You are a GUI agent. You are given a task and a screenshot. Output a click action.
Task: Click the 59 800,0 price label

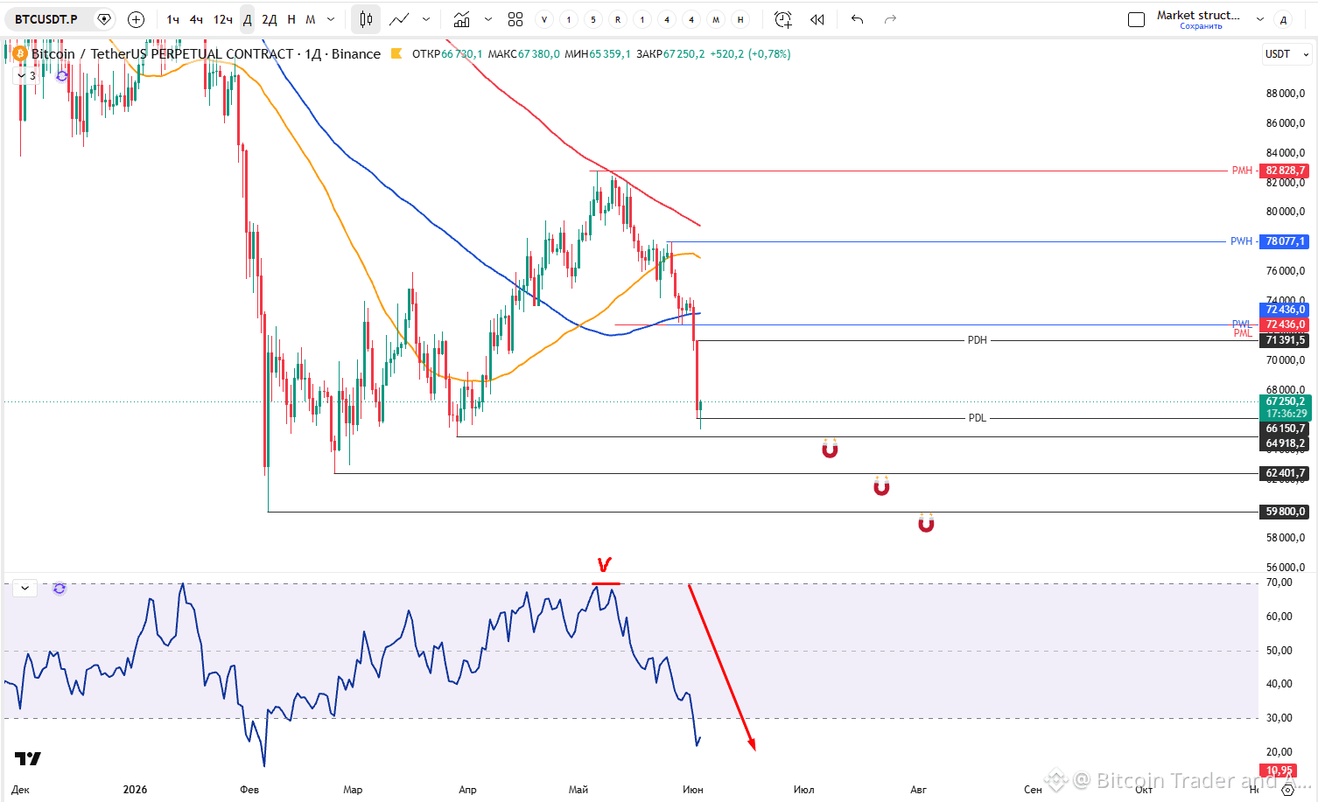pos(1284,512)
